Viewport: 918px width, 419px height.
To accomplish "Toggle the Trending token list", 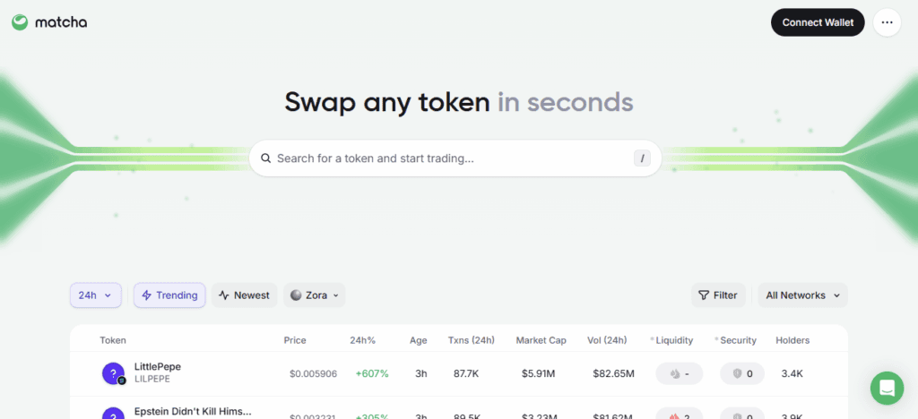I will 169,295.
